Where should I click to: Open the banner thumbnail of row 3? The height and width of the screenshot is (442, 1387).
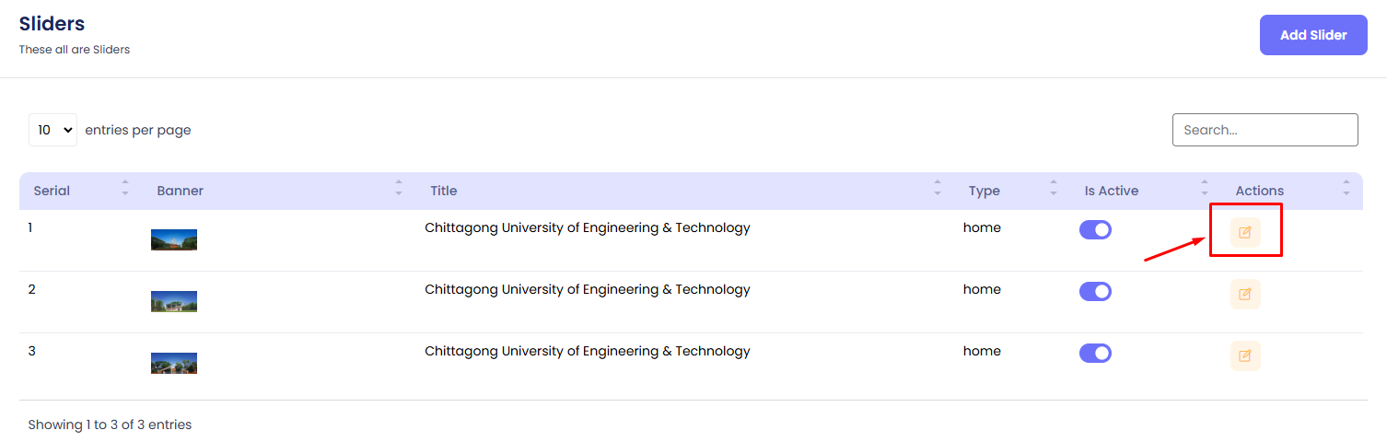point(174,364)
